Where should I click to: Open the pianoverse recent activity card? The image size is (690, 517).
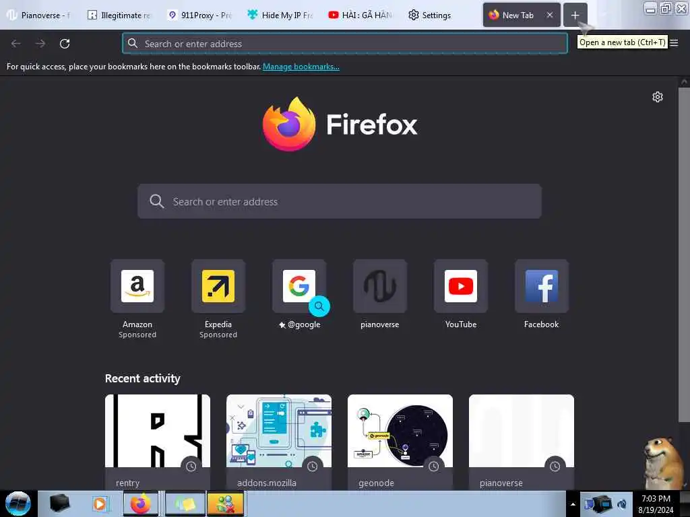522,442
